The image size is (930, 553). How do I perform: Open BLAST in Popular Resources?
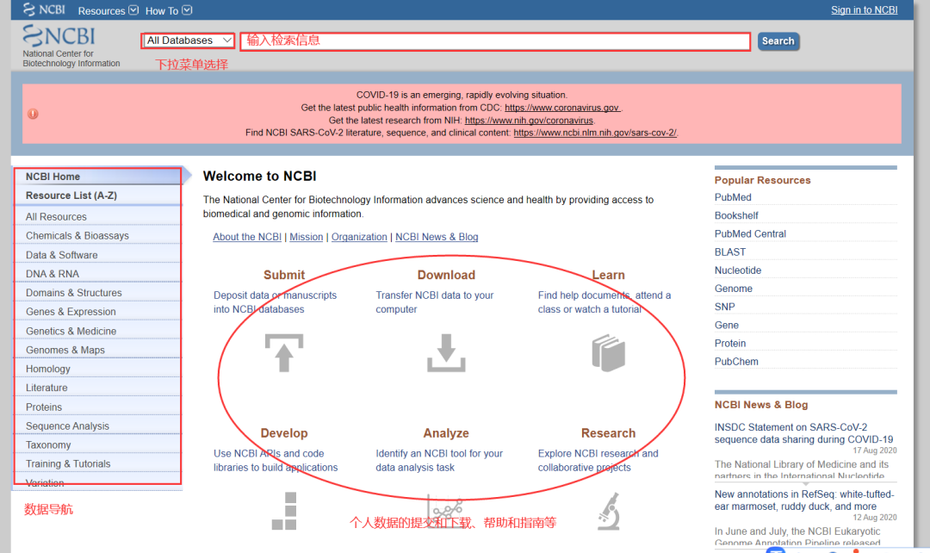[730, 252]
